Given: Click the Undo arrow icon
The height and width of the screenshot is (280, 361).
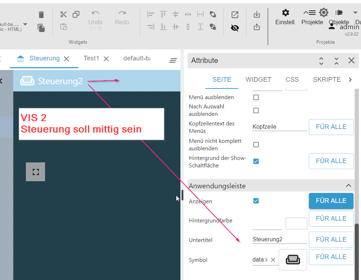Looking at the screenshot, I should (x=95, y=13).
